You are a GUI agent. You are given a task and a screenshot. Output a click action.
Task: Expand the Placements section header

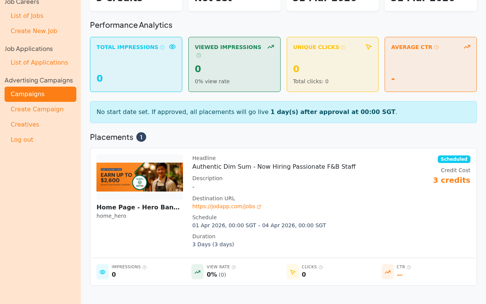pyautogui.click(x=112, y=136)
